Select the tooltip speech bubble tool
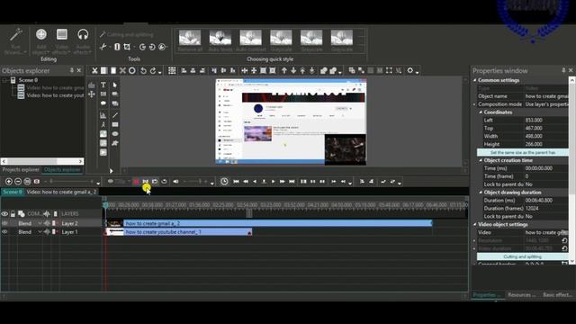 coord(103,103)
